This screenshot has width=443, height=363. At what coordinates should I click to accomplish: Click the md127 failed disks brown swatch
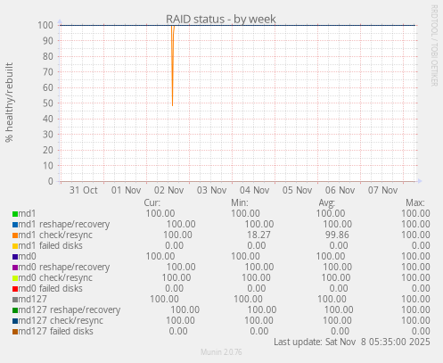[x=15, y=332]
